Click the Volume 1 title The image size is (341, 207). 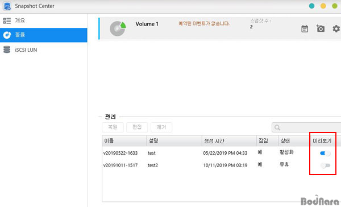pos(147,24)
